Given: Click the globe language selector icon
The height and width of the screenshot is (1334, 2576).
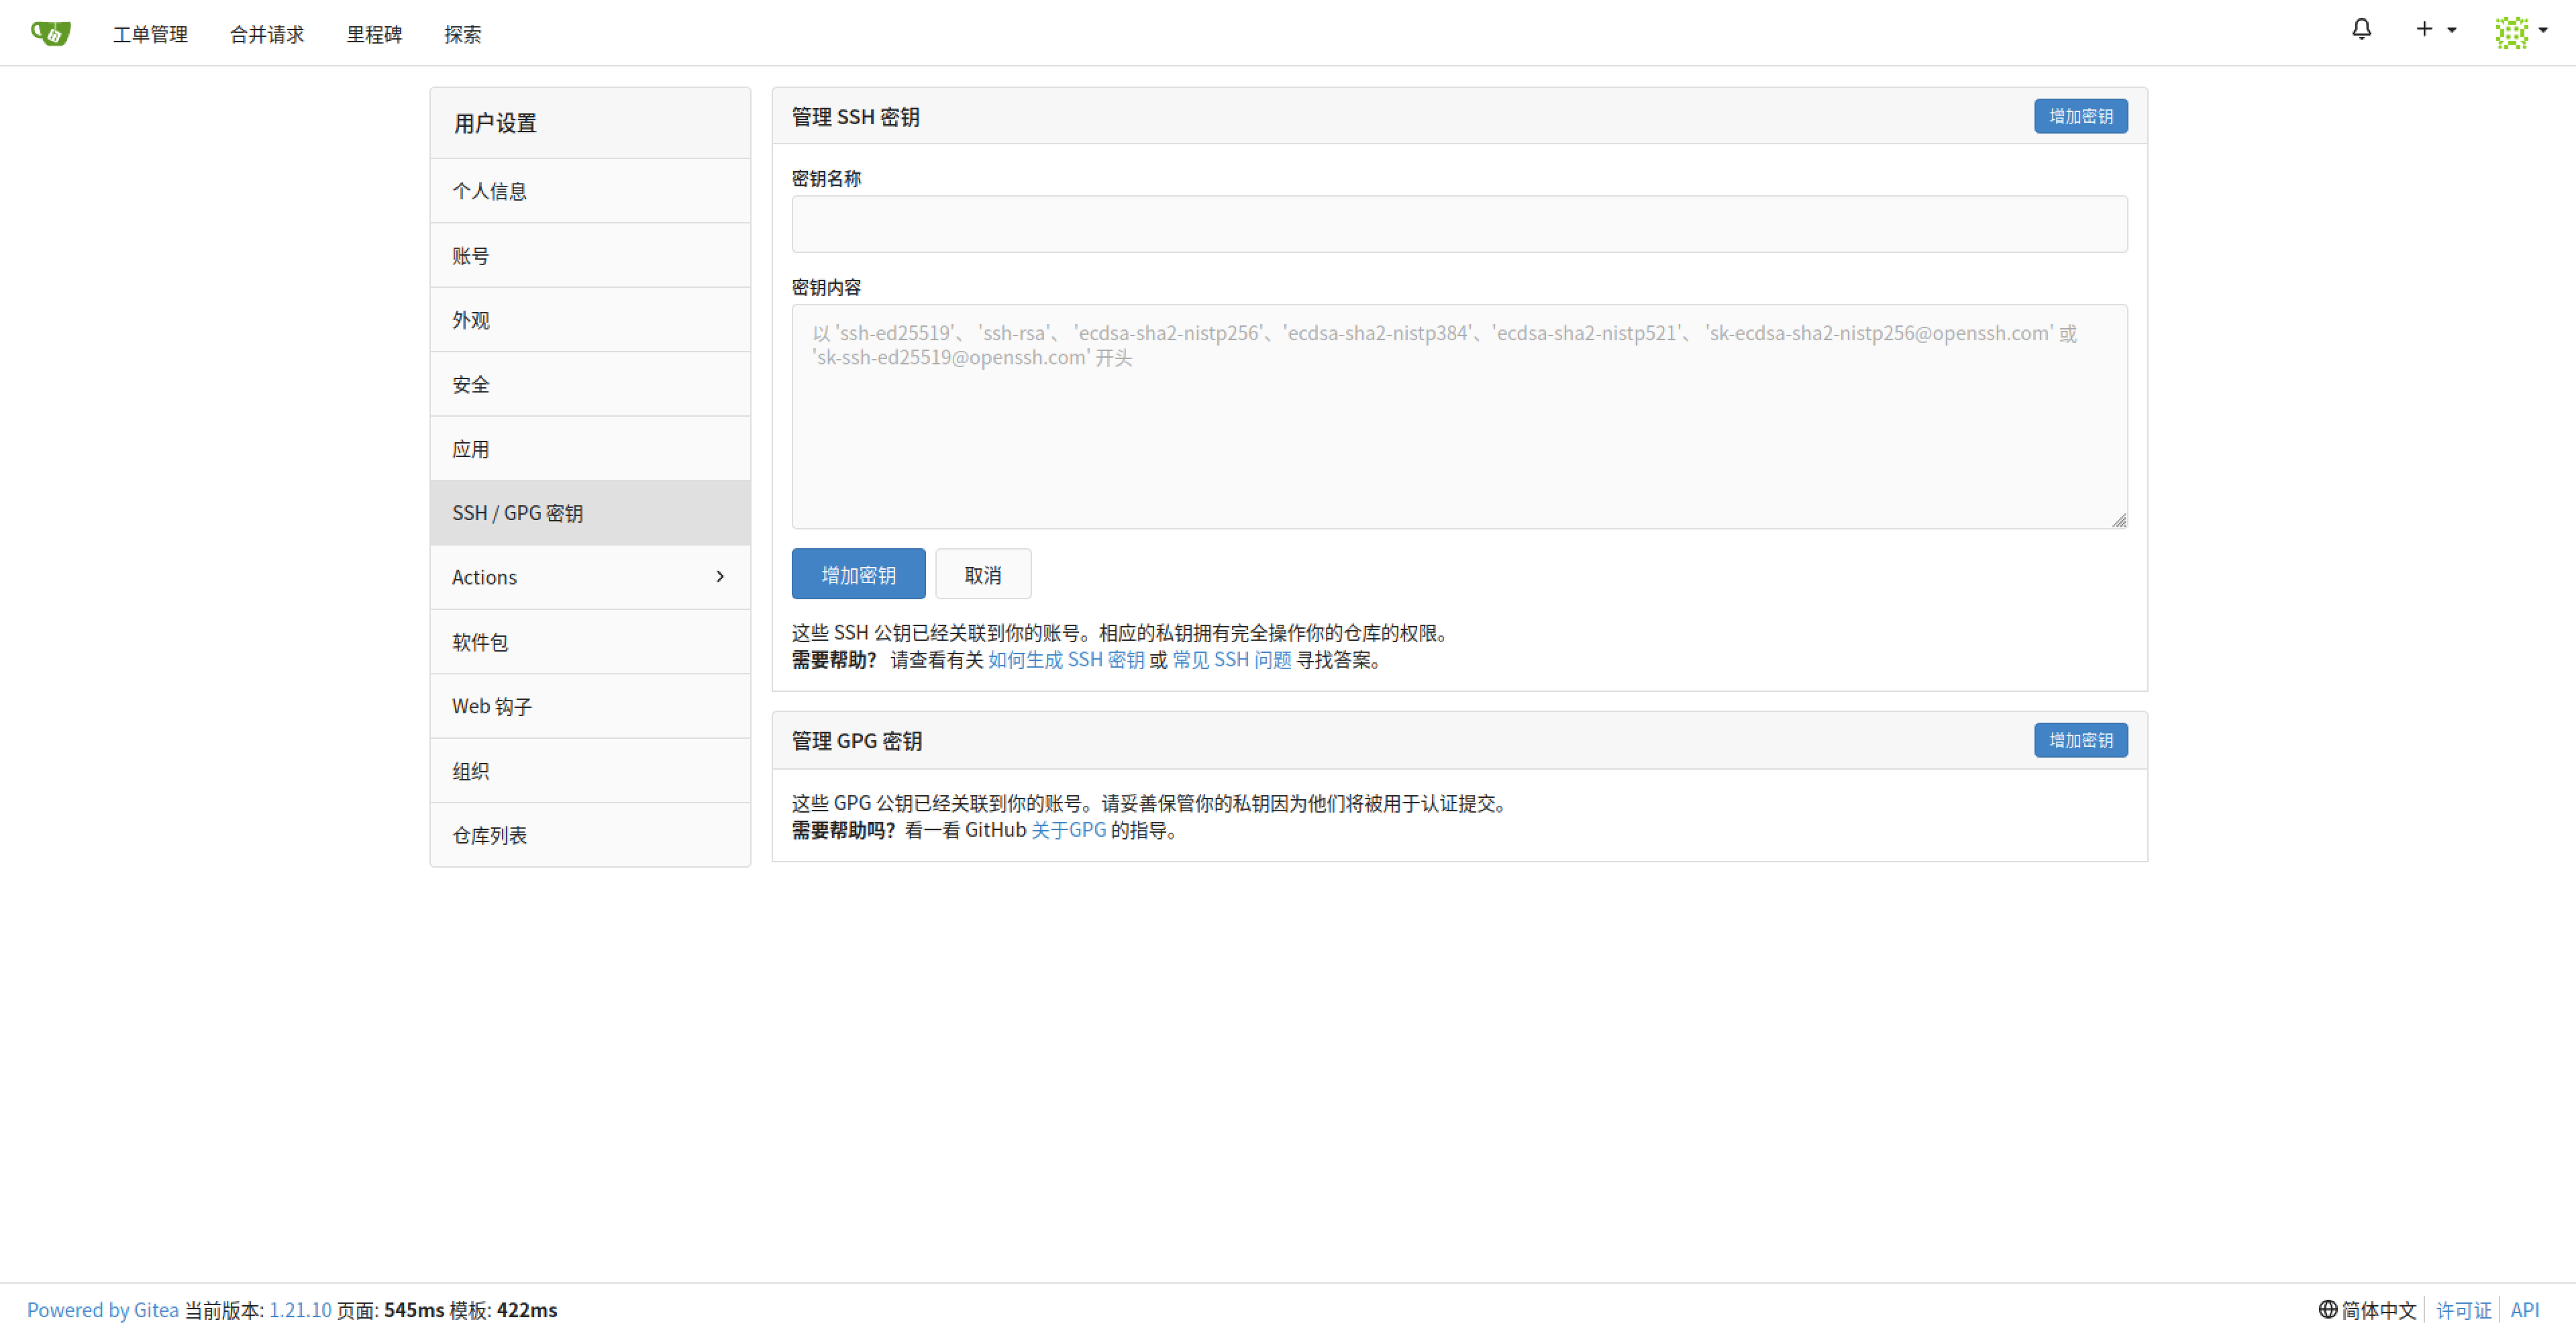Looking at the screenshot, I should pos(2328,1309).
